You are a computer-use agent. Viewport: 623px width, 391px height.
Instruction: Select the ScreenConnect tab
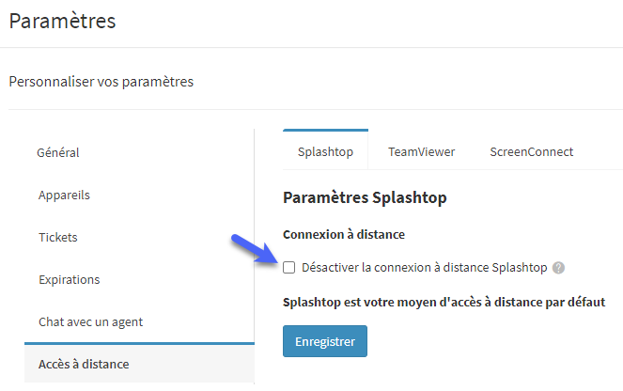coord(531,151)
